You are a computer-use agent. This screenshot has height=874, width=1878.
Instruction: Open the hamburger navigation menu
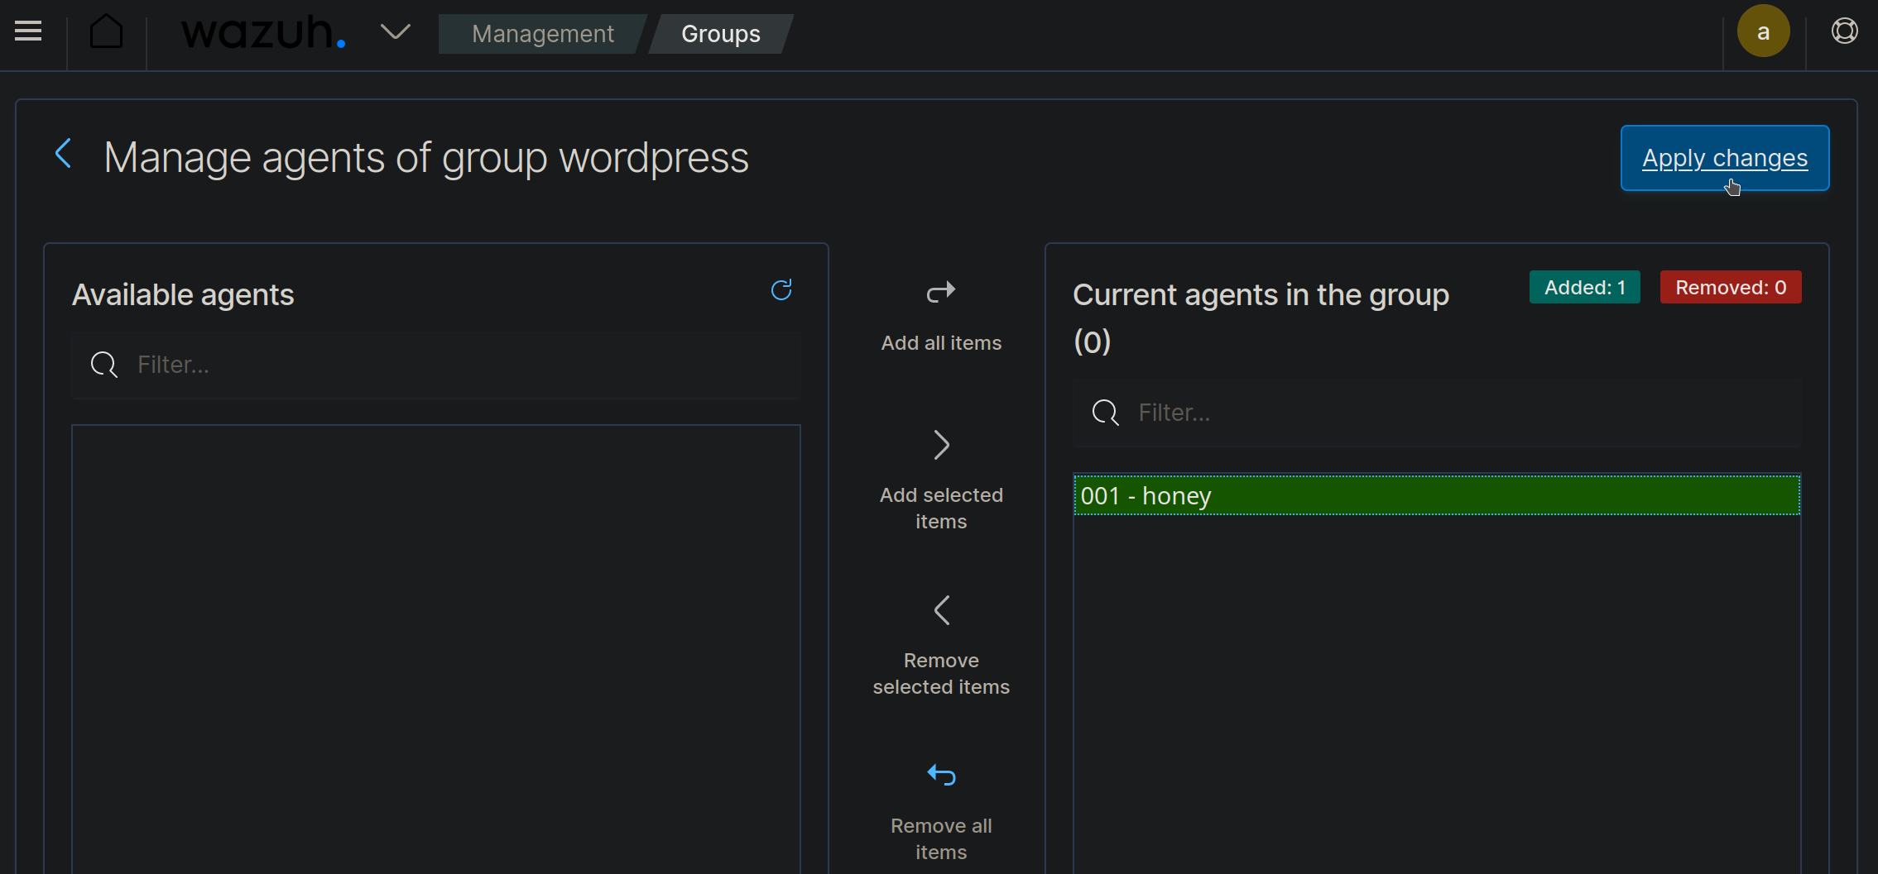coord(28,31)
